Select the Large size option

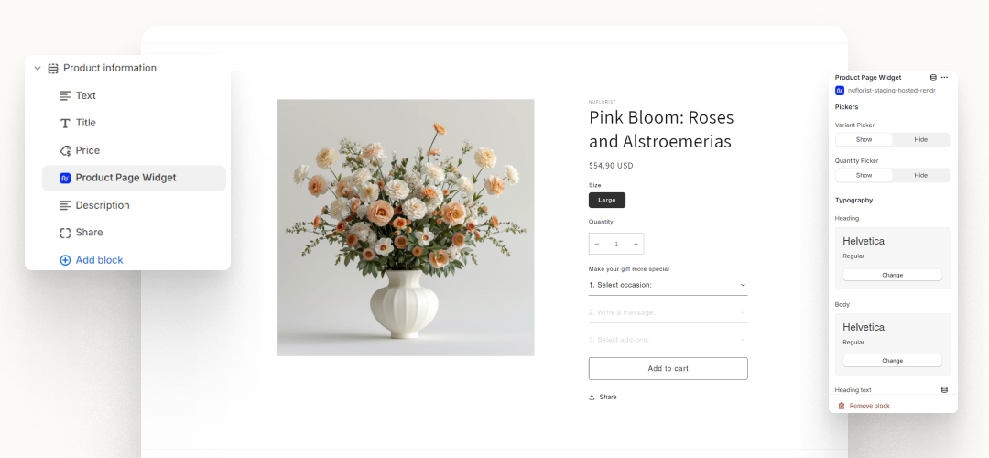click(x=607, y=200)
